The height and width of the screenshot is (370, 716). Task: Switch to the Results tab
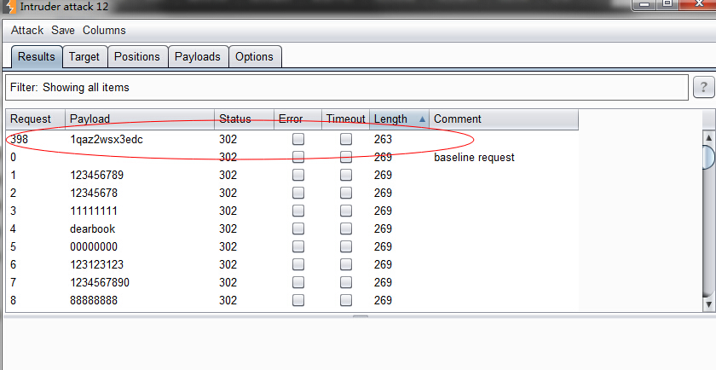pos(37,56)
